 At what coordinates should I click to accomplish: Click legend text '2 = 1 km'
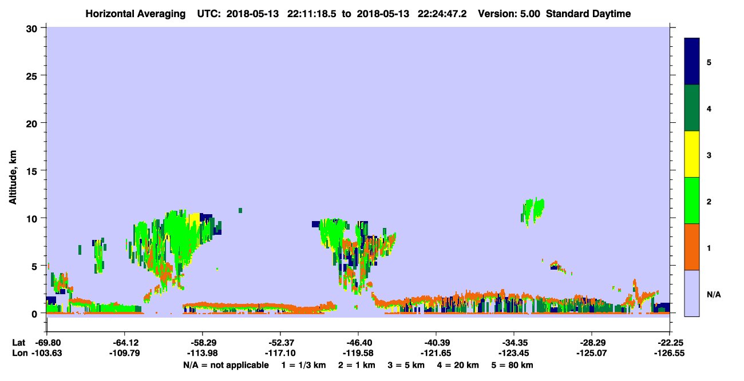[x=357, y=365]
